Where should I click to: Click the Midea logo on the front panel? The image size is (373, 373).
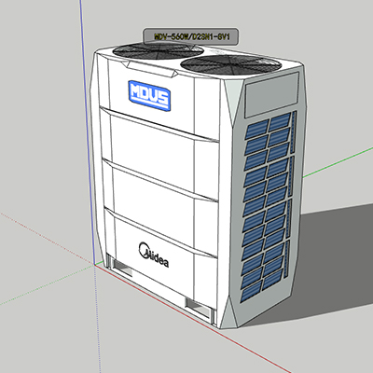coord(154,255)
